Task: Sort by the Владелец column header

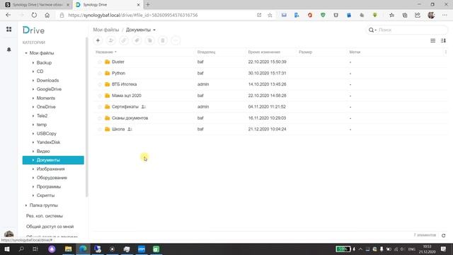Action: pyautogui.click(x=206, y=52)
